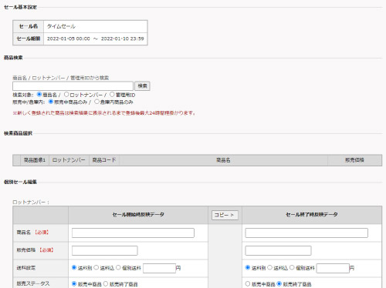Select 販売中商品 status in sale-end column
The image size is (386, 288).
click(248, 283)
